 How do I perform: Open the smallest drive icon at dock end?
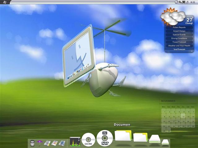(x=165, y=142)
